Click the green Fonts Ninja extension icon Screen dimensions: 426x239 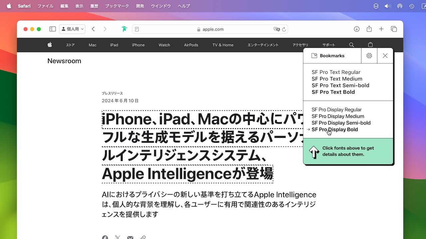pos(124,29)
